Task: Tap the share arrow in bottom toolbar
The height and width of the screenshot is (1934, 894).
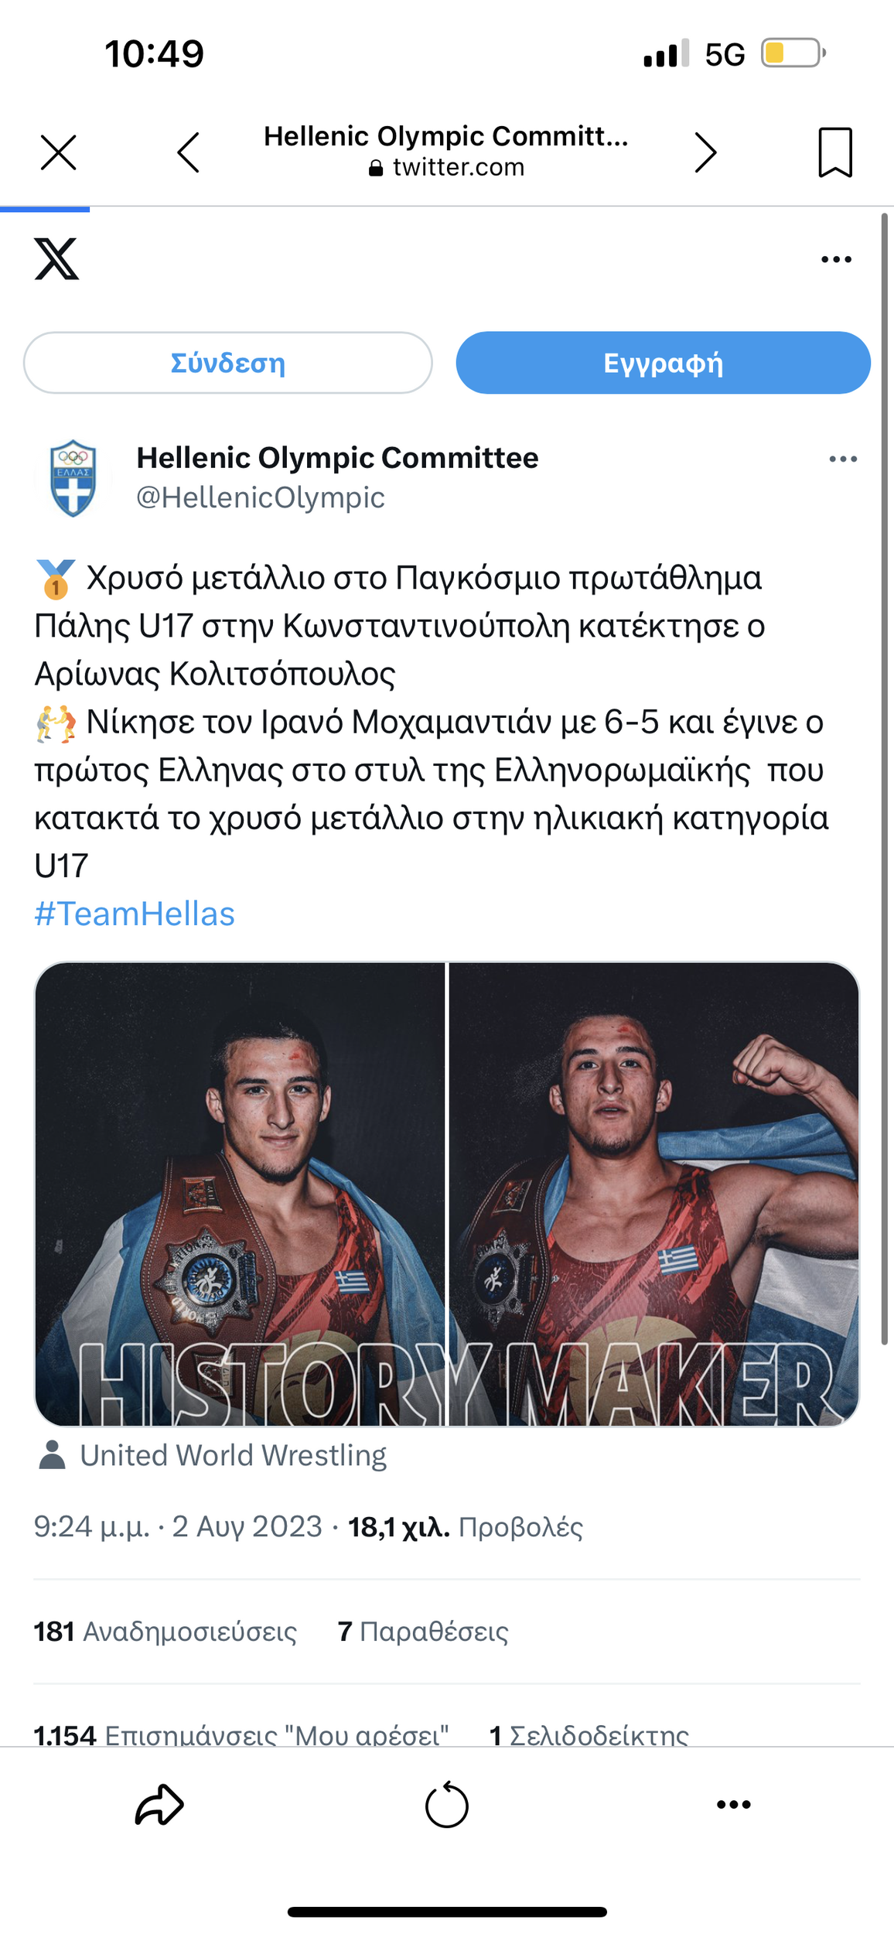Action: (159, 1805)
